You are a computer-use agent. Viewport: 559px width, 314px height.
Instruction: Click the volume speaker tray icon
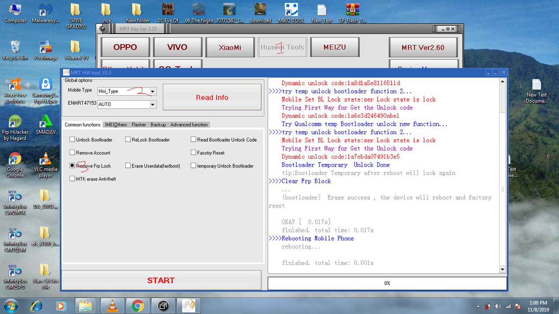pyautogui.click(x=497, y=306)
